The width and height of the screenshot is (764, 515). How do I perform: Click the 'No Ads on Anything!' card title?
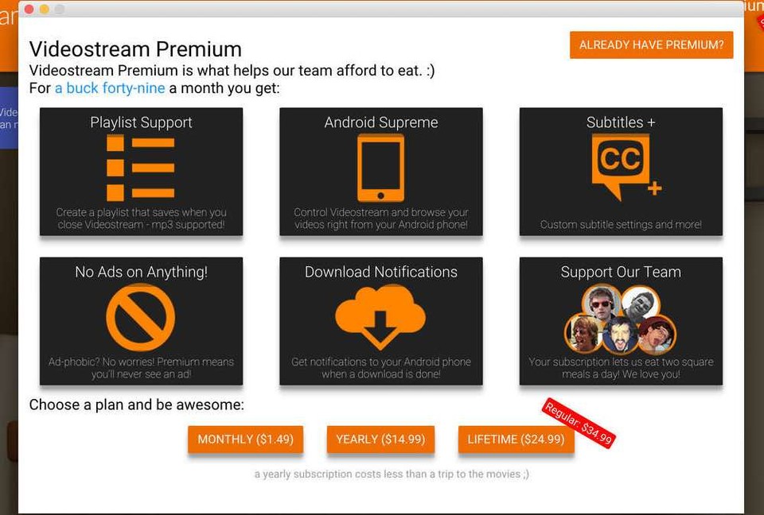click(x=142, y=272)
